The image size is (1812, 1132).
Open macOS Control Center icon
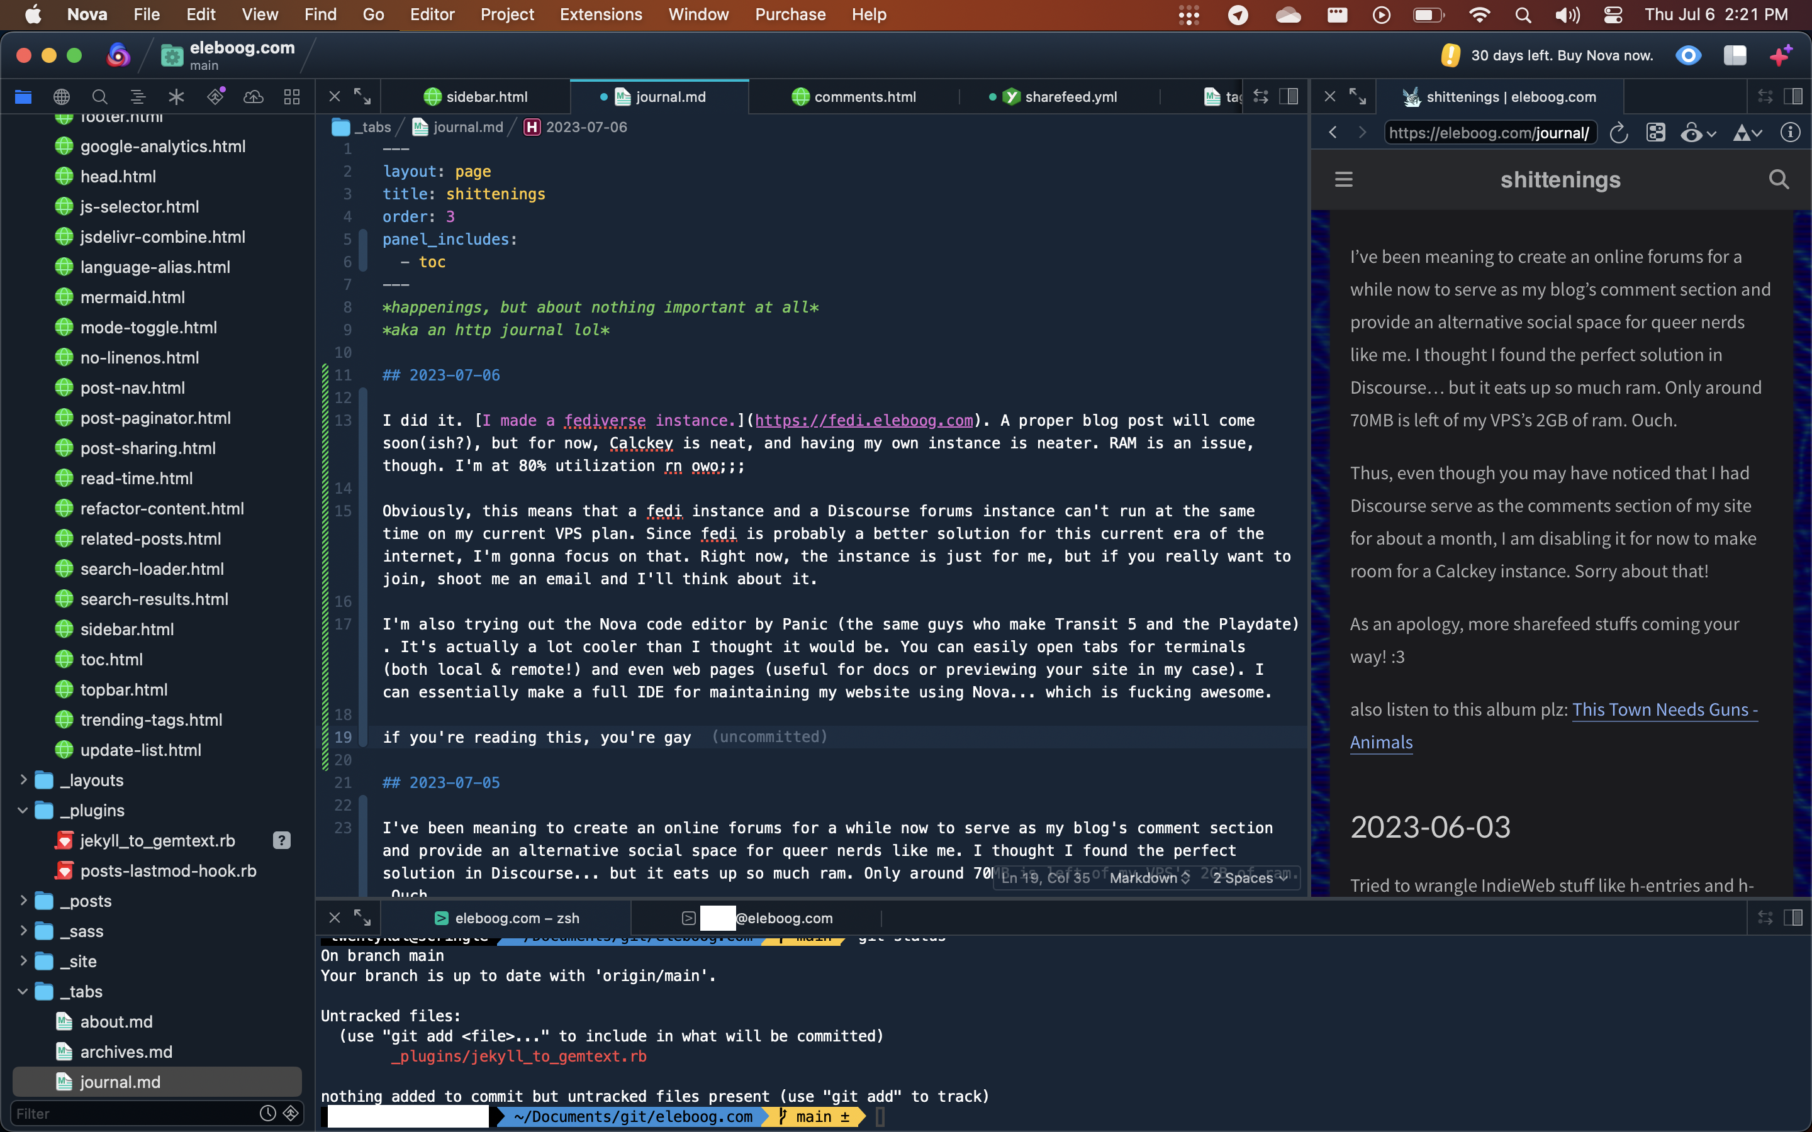[x=1613, y=14]
